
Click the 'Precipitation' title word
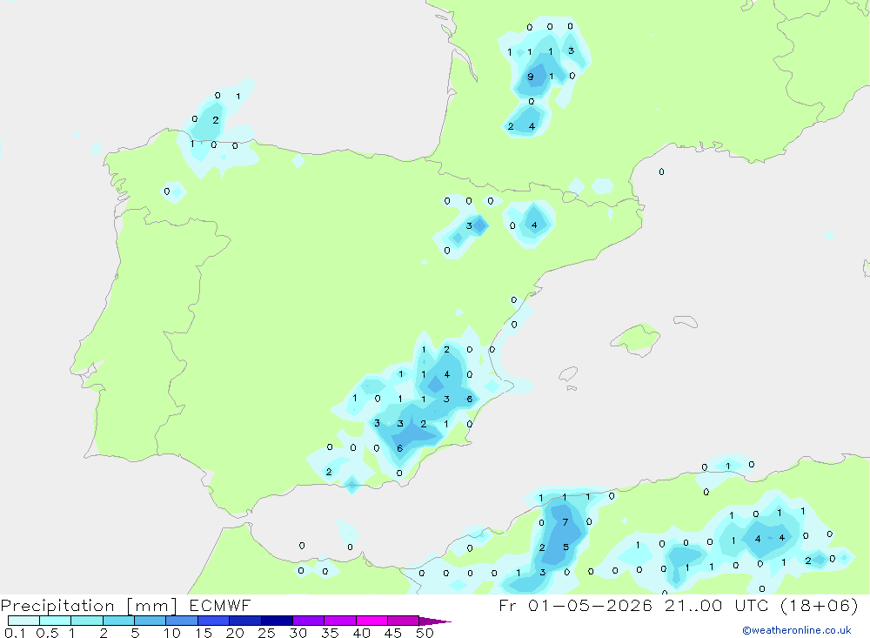pos(57,605)
